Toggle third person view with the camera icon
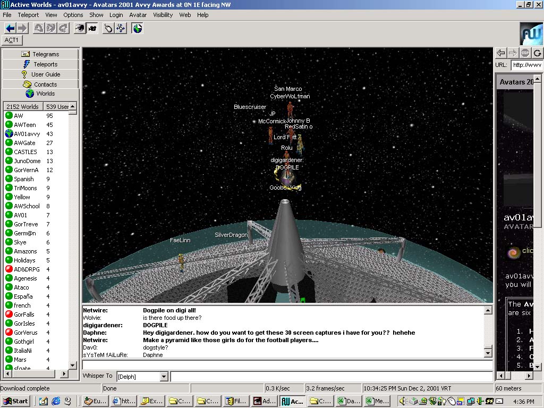Viewport: 544px width, 408px height. tap(92, 28)
